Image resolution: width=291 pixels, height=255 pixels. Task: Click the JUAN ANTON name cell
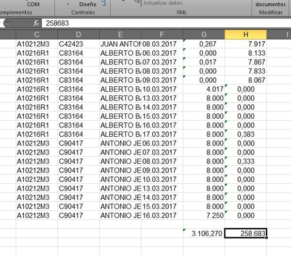click(120, 44)
